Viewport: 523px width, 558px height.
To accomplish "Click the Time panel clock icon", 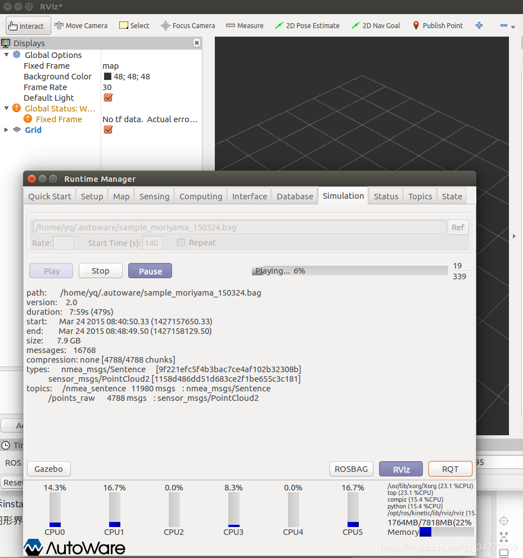I will [6, 445].
